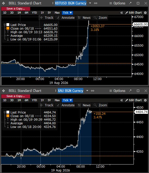Click the move crosshair icon in XAU panel
The height and width of the screenshot is (173, 149).
[x=3, y=91]
